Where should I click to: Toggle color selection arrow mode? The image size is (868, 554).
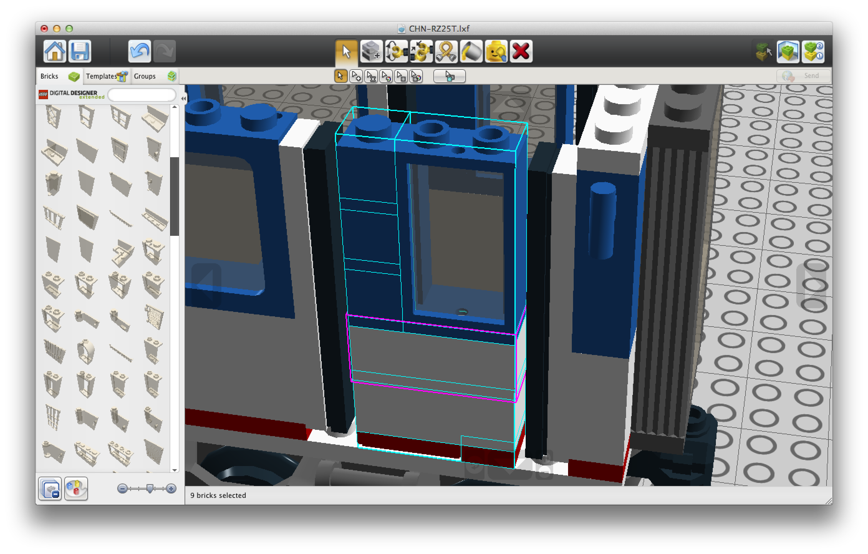click(386, 76)
